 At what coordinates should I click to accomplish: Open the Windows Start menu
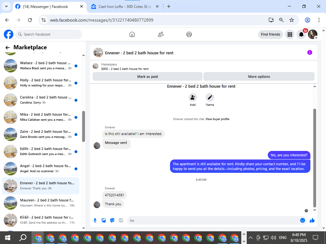(x=8, y=238)
